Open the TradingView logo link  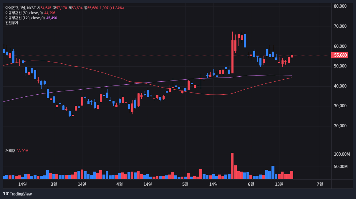(17, 194)
